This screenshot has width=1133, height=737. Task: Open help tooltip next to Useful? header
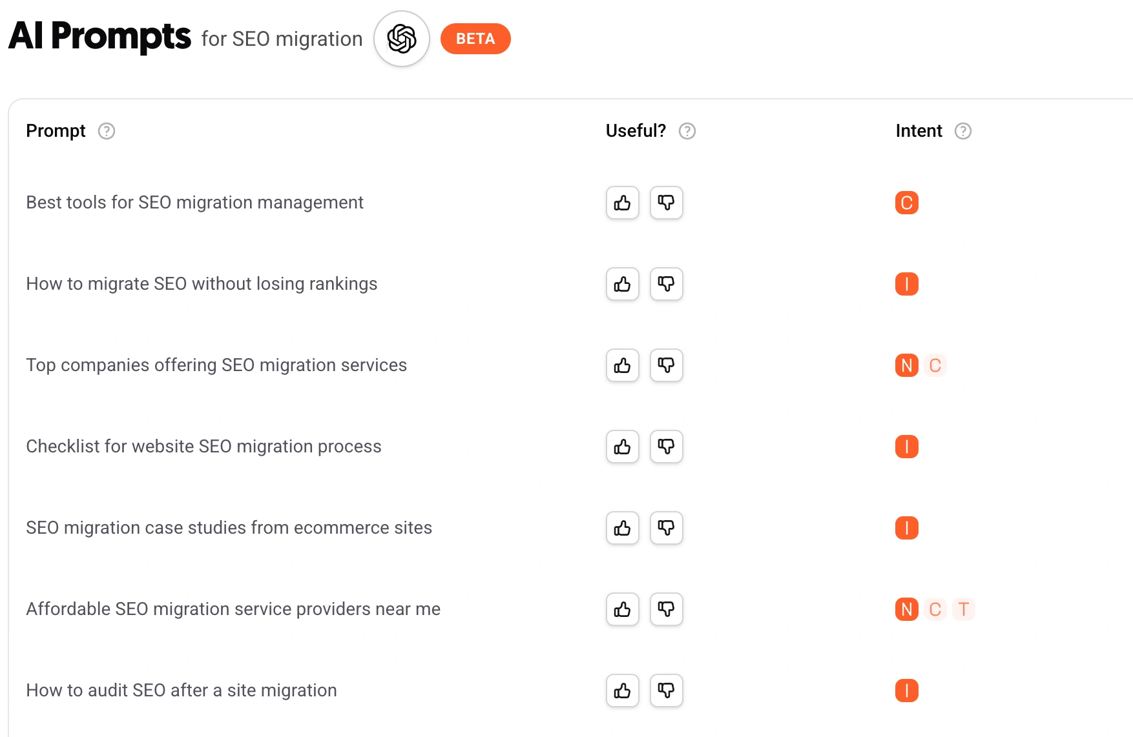[687, 131]
